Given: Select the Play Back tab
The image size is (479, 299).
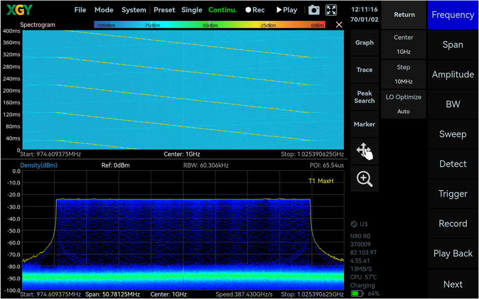Looking at the screenshot, I should [x=453, y=254].
